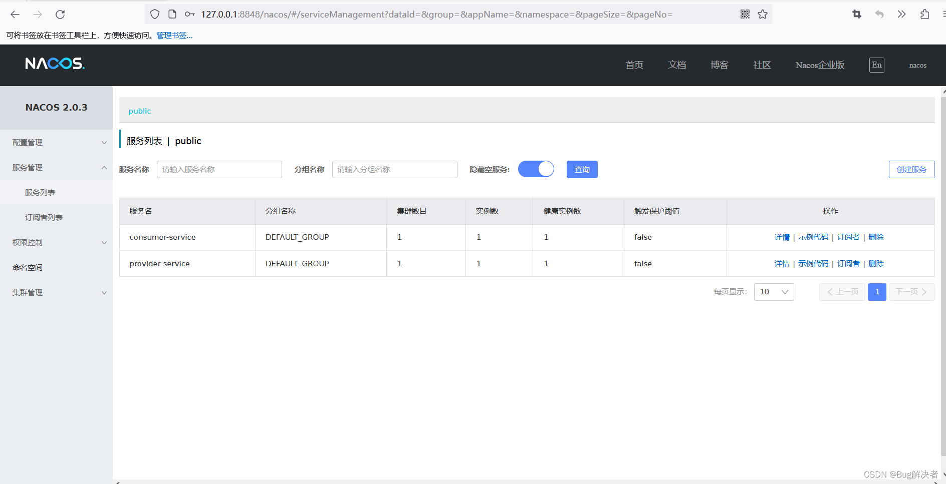
Task: Click the 上一页 previous page button
Action: point(842,292)
